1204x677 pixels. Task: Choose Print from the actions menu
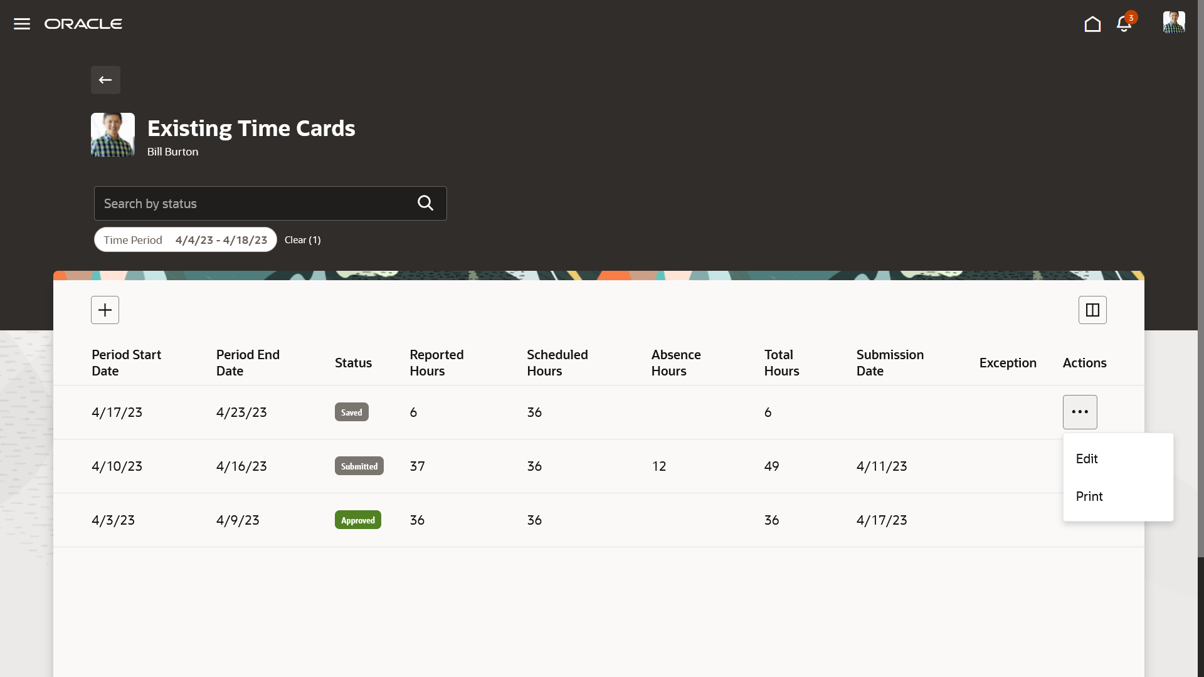pos(1089,496)
